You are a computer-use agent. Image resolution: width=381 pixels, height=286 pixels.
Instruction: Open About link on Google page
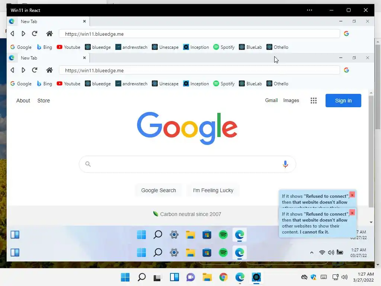[23, 101]
